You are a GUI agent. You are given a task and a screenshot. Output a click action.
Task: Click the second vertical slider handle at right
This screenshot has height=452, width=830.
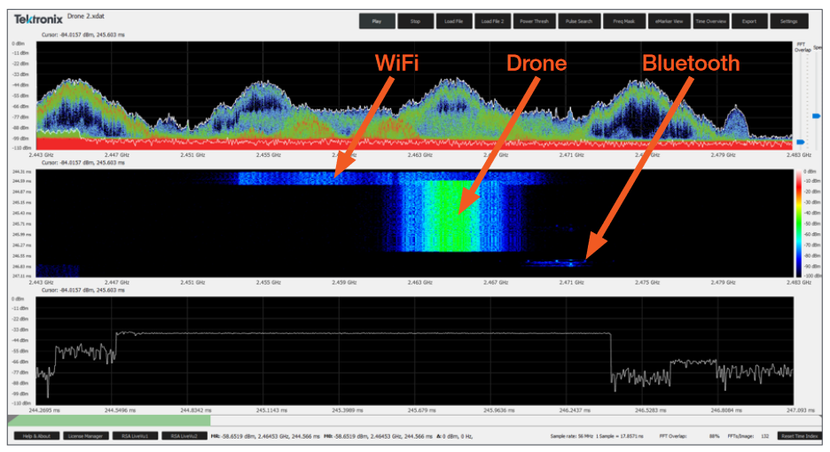pyautogui.click(x=817, y=116)
